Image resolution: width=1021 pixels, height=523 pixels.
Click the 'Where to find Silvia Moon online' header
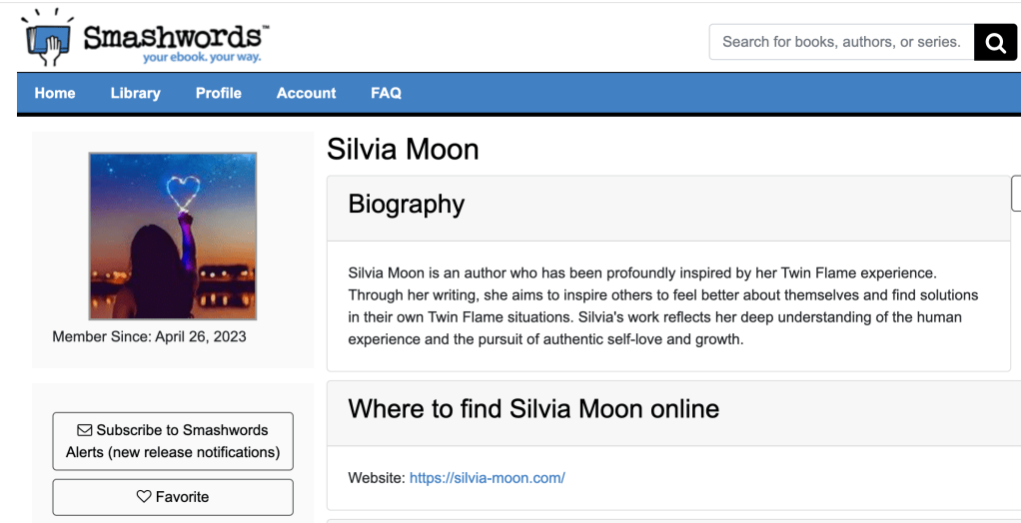tap(533, 409)
